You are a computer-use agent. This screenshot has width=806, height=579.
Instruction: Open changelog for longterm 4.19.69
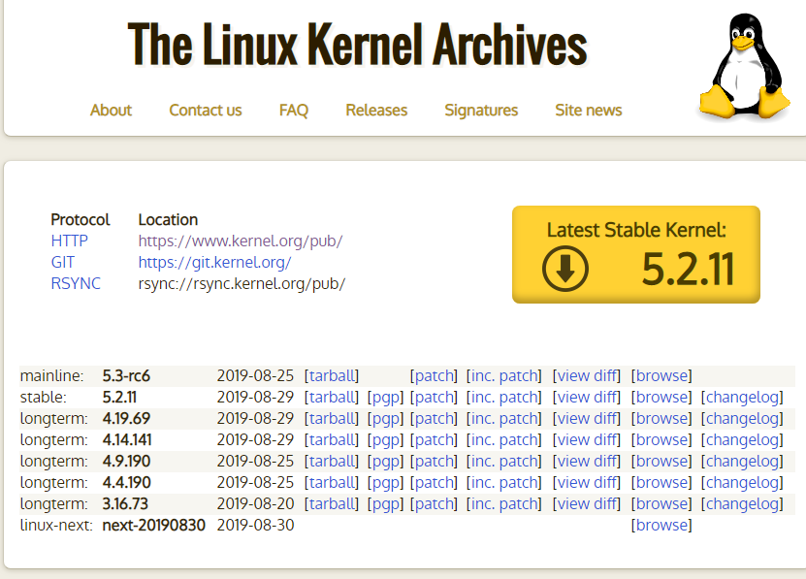[x=742, y=419]
